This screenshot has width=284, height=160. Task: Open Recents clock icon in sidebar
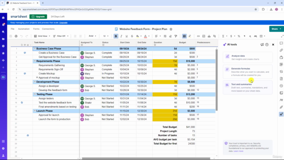pyautogui.click(x=3, y=46)
